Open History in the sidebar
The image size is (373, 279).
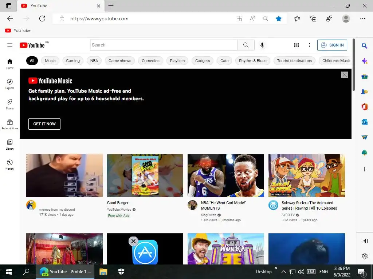[10, 165]
